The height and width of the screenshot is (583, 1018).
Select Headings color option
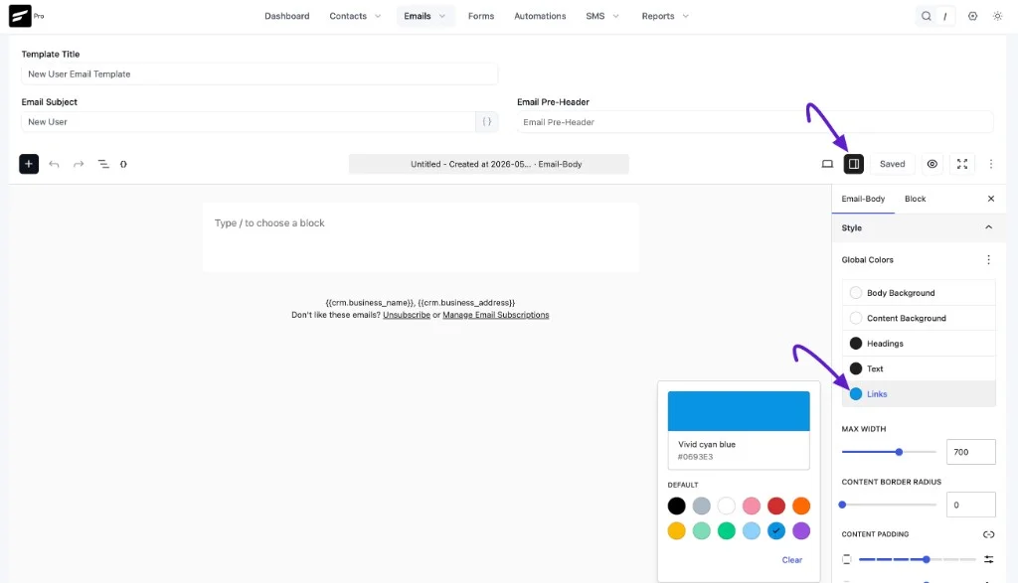point(919,343)
